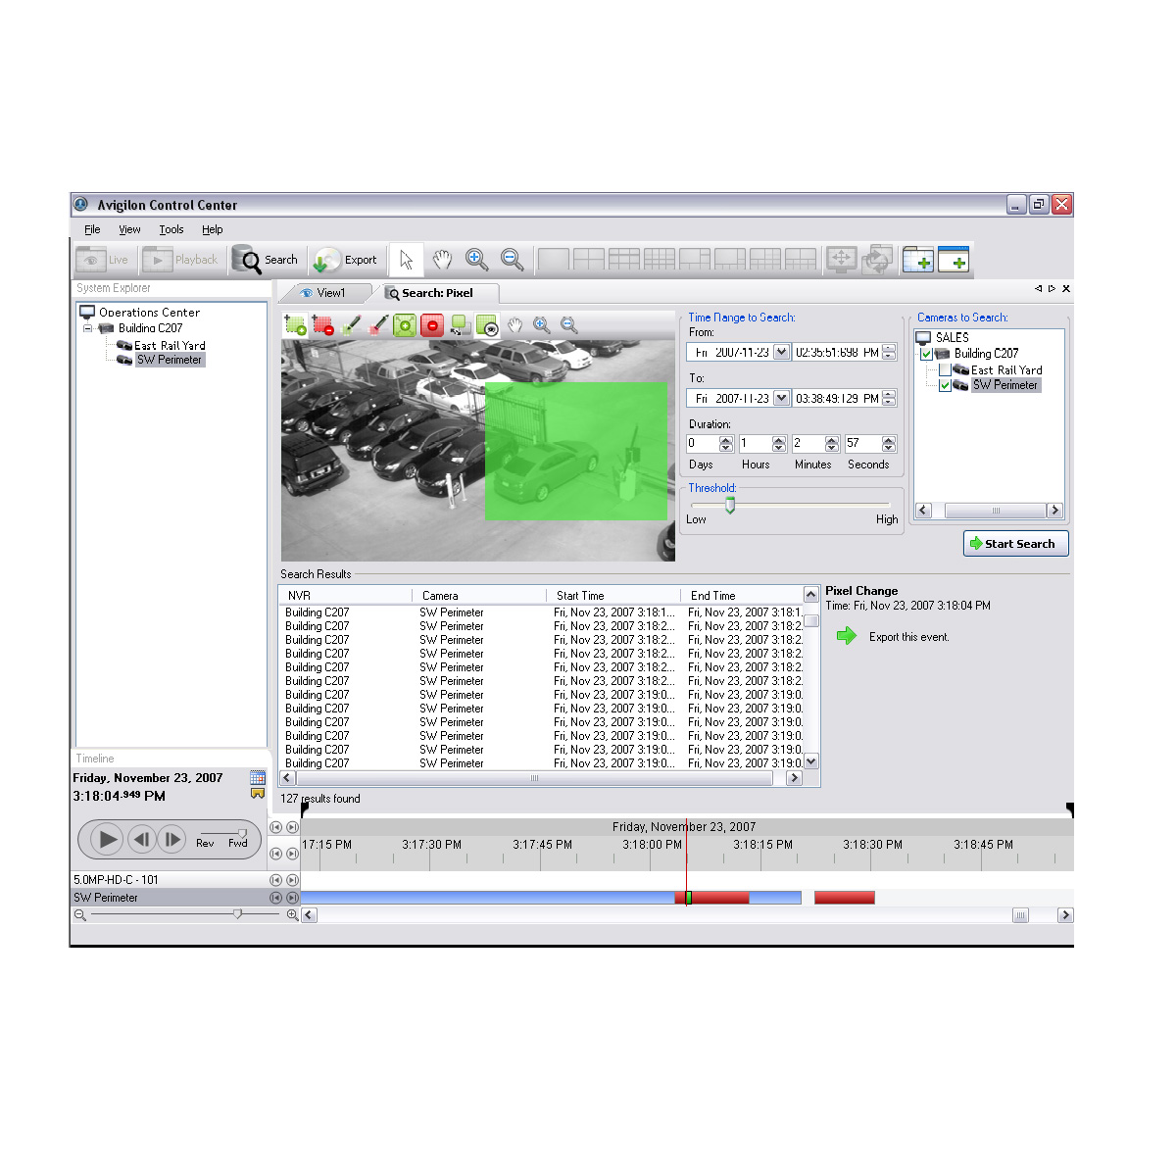
Task: Step one frame backward
Action: point(142,840)
